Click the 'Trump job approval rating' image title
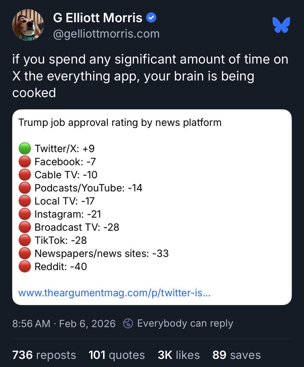 click(x=120, y=123)
